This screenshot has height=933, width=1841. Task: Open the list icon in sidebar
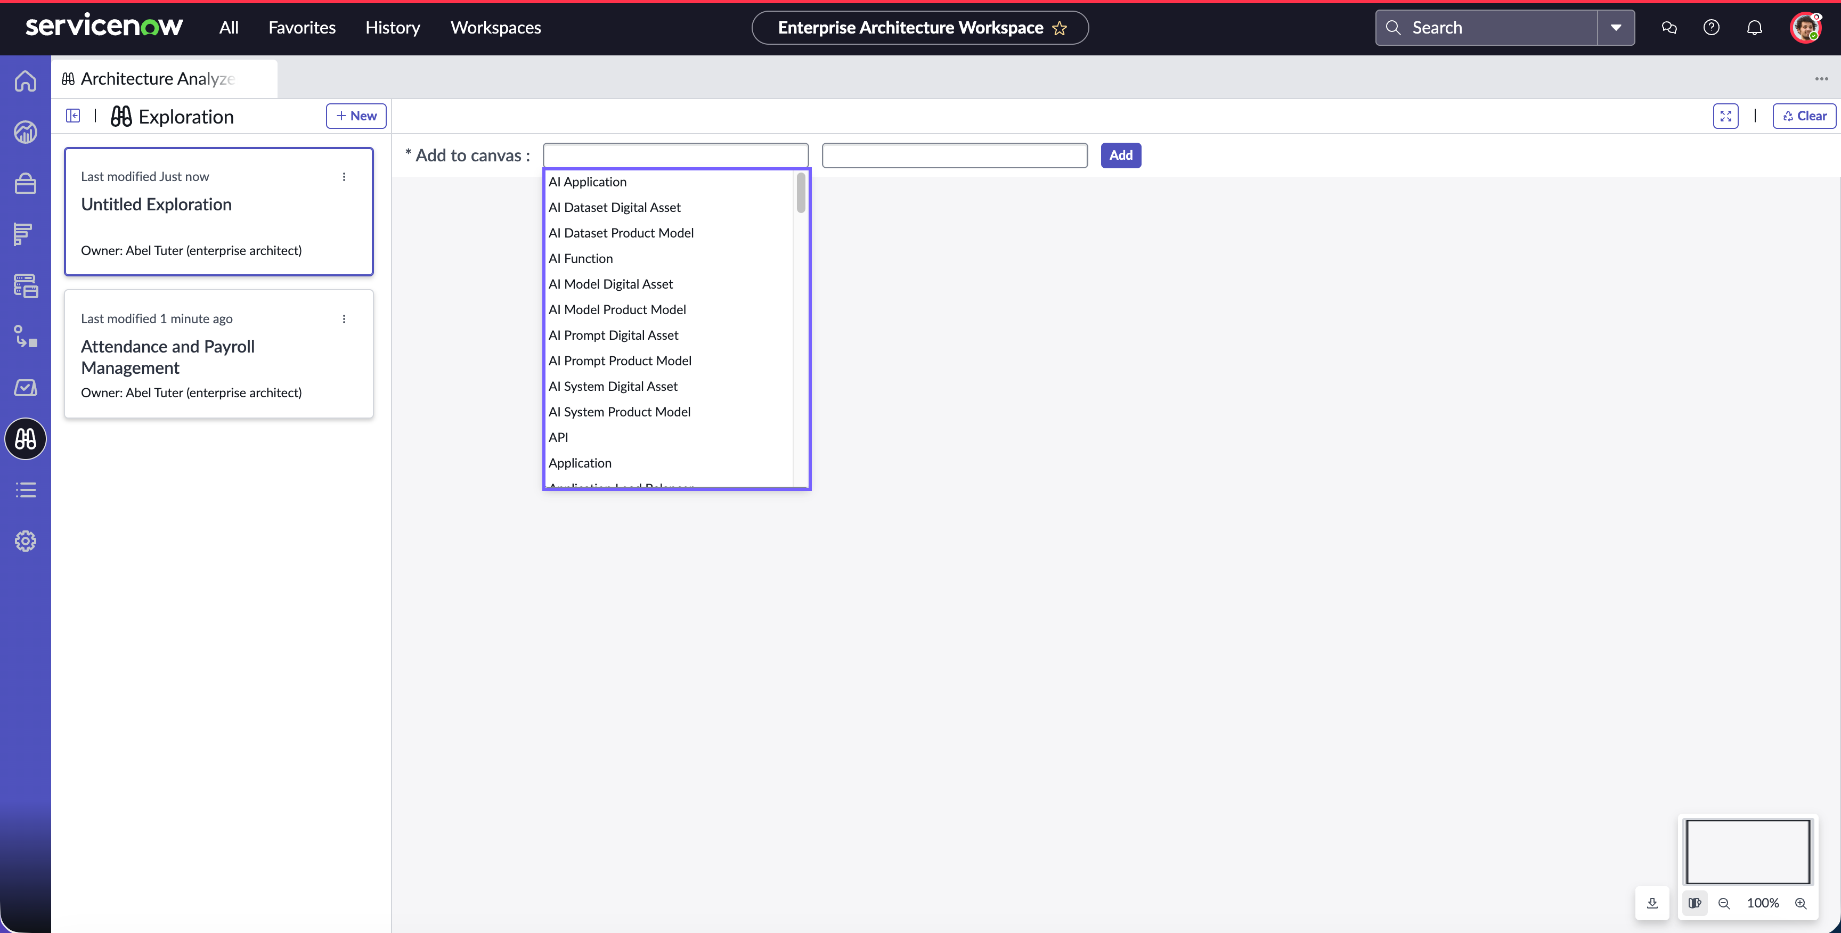coord(26,490)
